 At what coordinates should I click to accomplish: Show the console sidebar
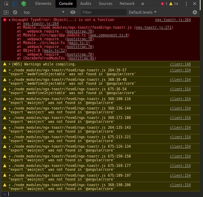(6, 12)
